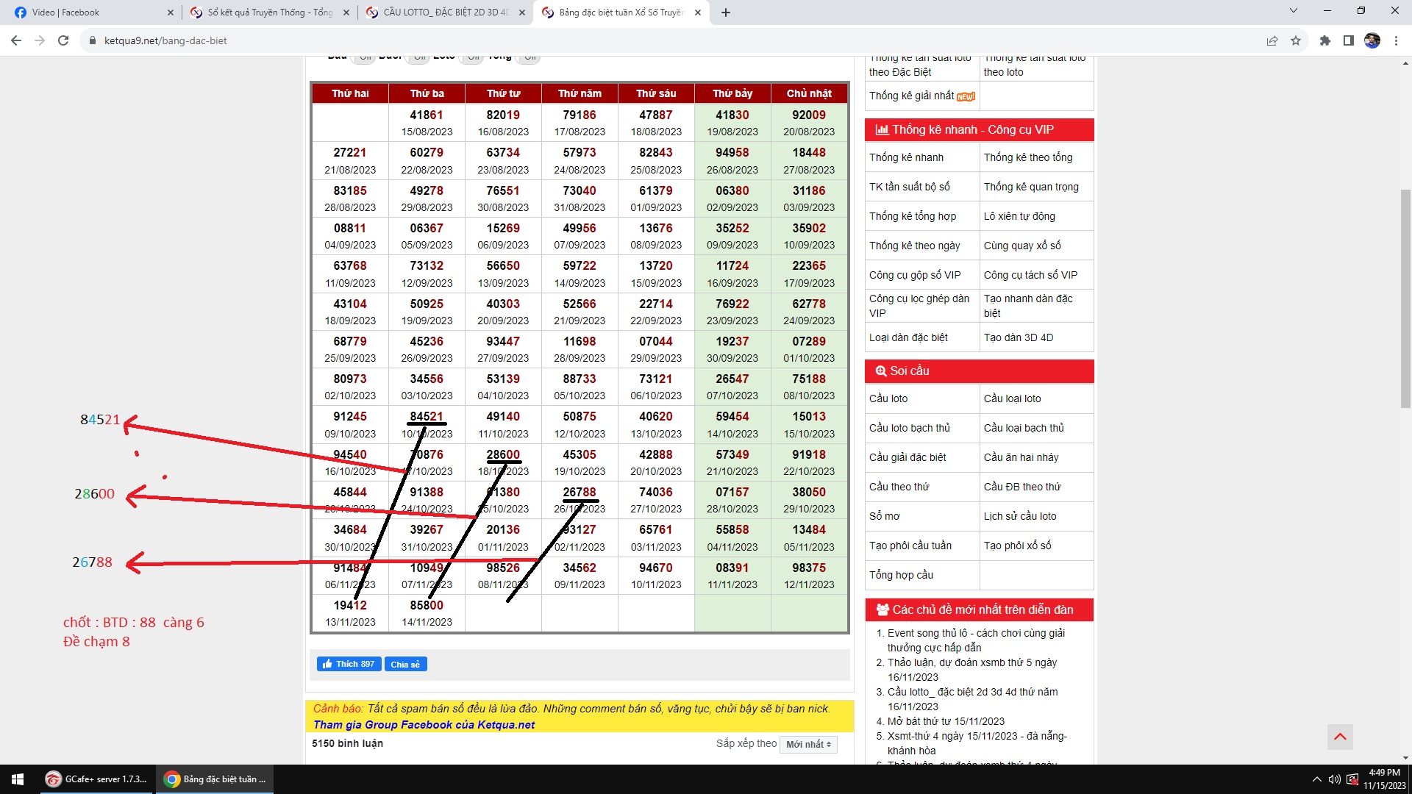Bookmark this tab with the star

(1296, 40)
